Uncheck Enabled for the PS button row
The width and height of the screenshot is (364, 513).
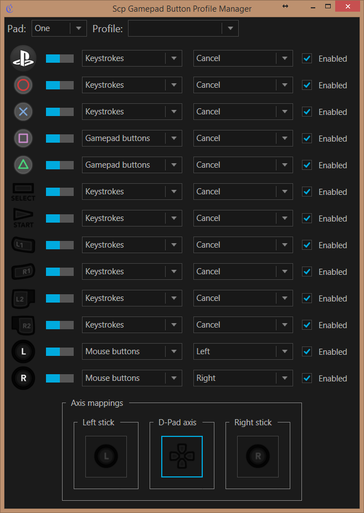click(307, 58)
